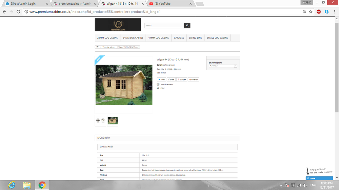339x190 pixels.
Task: Open File Explorer from the taskbar
Action: (27, 185)
